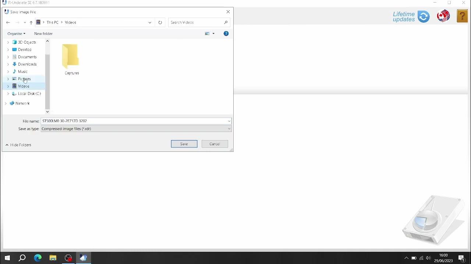Click the Cancel button
Image resolution: width=471 pixels, height=264 pixels.
[215, 144]
